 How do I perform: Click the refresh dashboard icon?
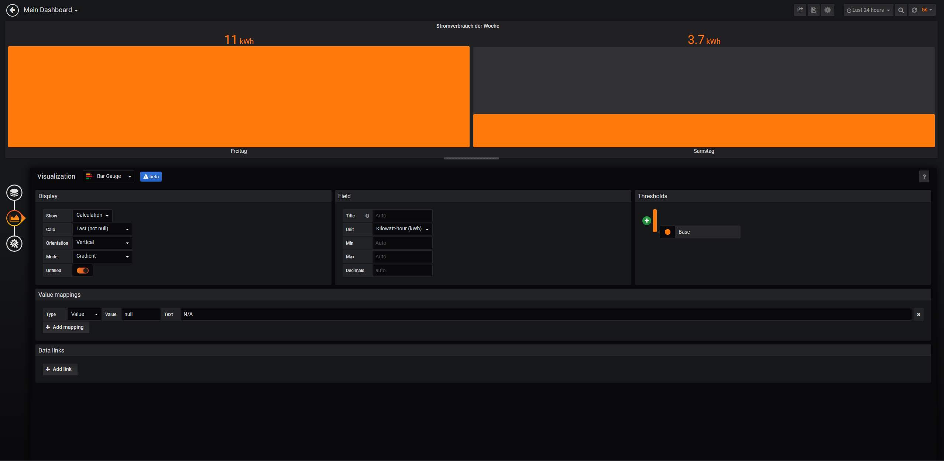pos(914,10)
